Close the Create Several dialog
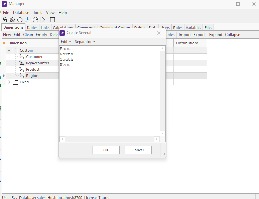 [x=159, y=33]
